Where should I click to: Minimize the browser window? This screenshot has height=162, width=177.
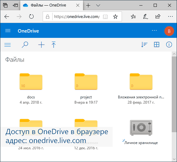click(141, 5)
